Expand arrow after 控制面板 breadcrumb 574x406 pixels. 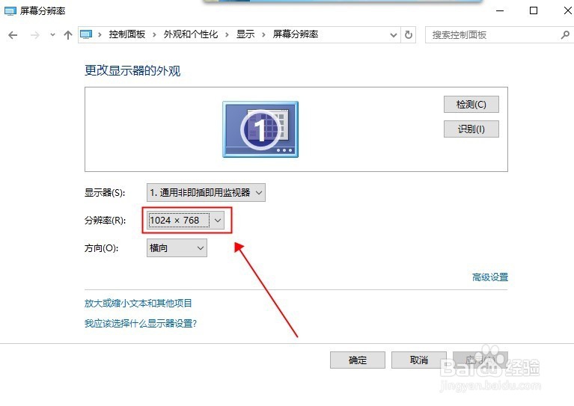pyautogui.click(x=154, y=34)
